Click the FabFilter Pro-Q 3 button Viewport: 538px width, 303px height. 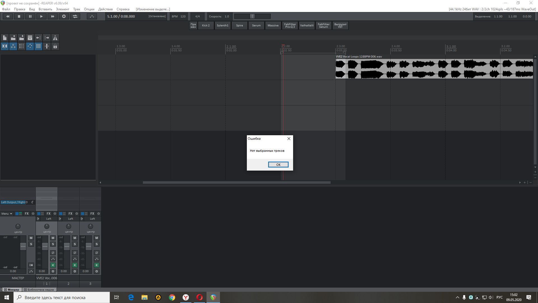(x=290, y=26)
